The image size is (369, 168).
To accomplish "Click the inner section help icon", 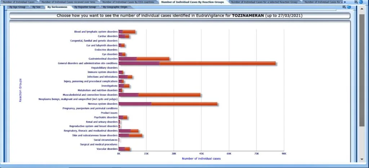I will [x=348, y=7].
